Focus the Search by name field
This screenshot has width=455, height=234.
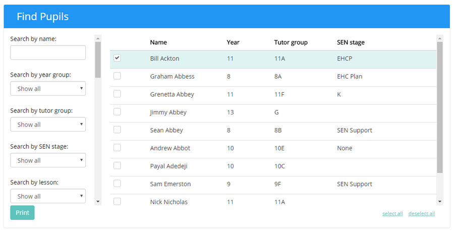tap(48, 52)
